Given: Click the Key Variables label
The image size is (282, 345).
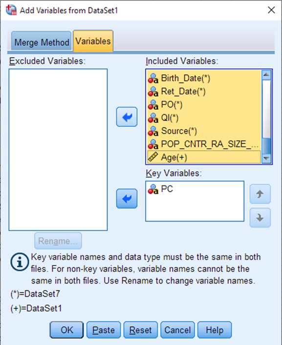Looking at the screenshot, I should tap(174, 173).
